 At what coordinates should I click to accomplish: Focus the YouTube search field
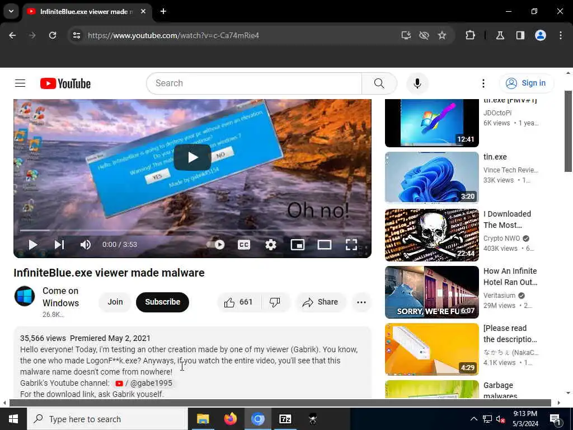(x=254, y=83)
